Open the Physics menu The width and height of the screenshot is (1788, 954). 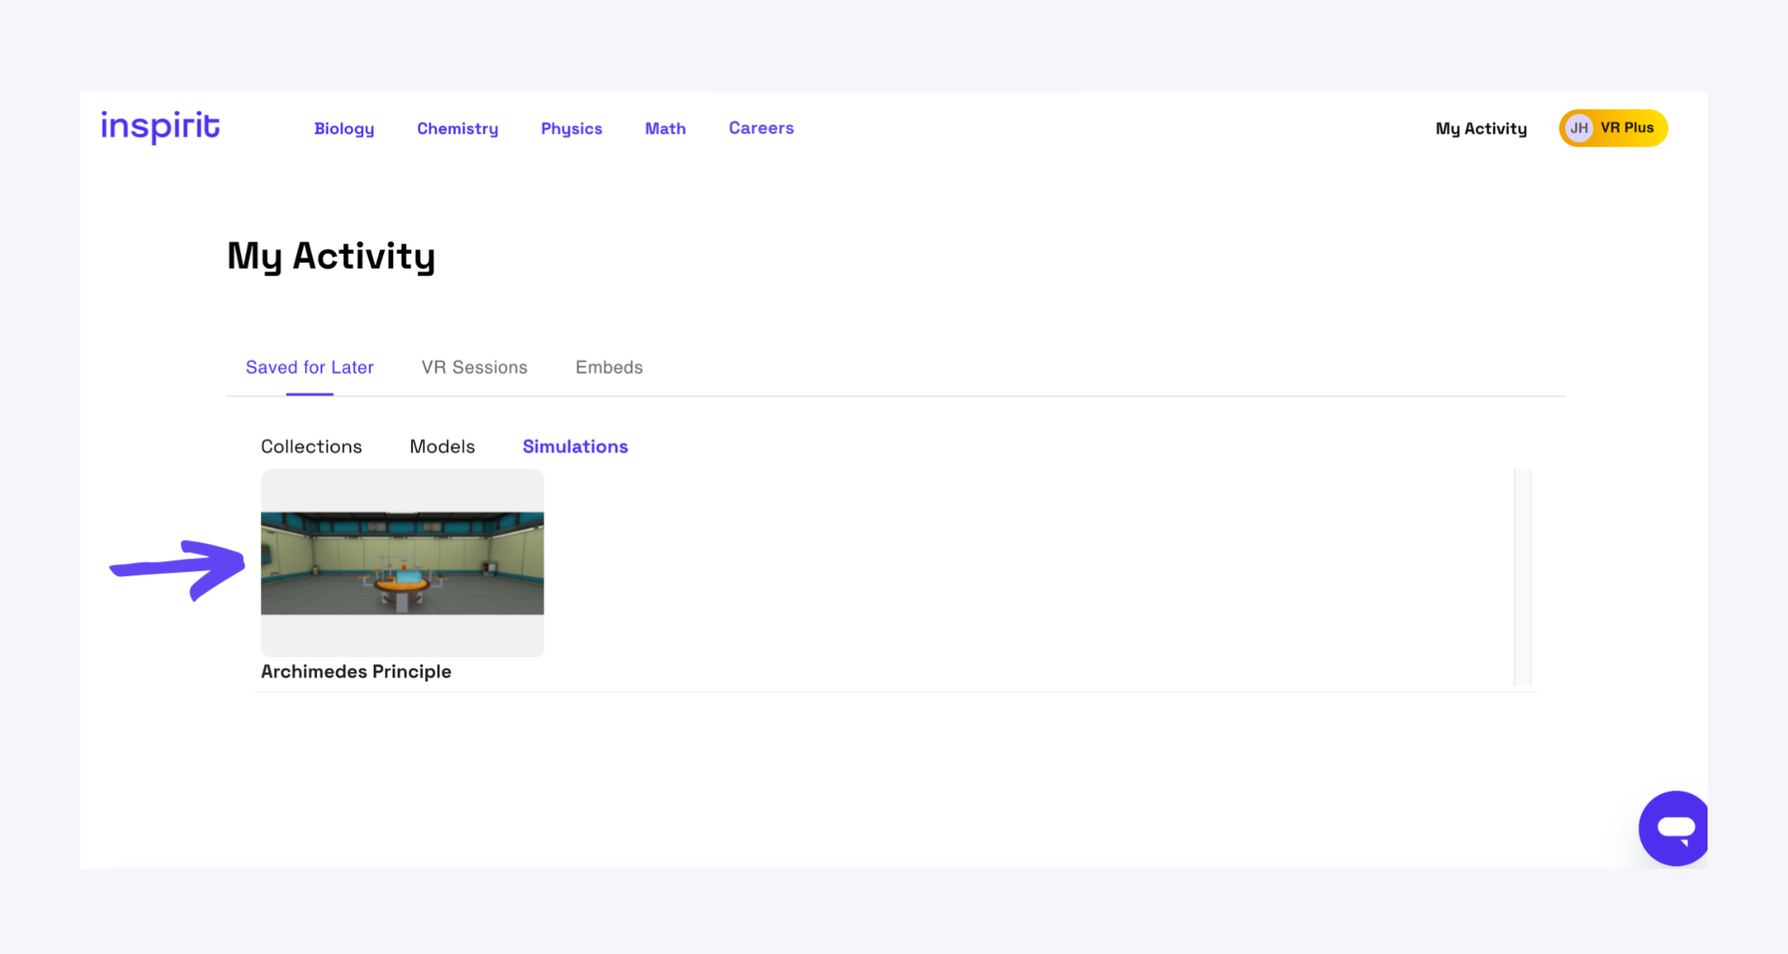[x=572, y=128]
